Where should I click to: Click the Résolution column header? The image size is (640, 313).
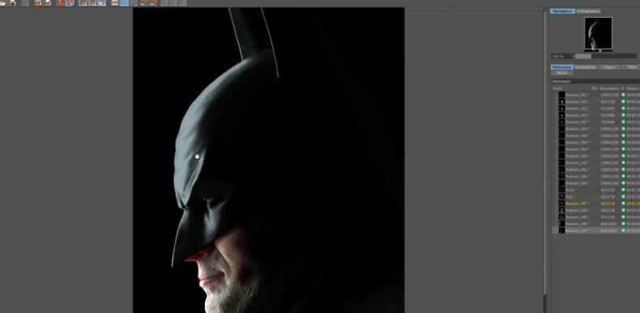[609, 88]
